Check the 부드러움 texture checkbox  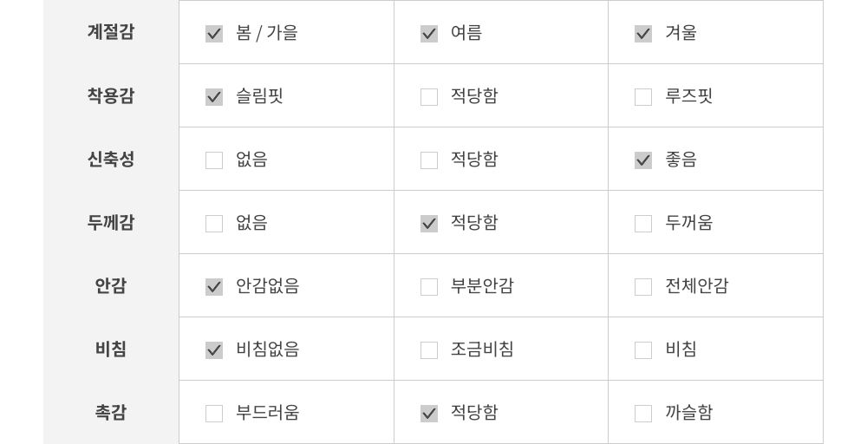[214, 414]
